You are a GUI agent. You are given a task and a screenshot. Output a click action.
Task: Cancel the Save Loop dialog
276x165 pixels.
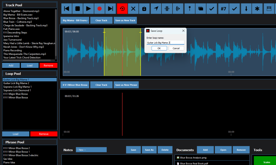176,48
